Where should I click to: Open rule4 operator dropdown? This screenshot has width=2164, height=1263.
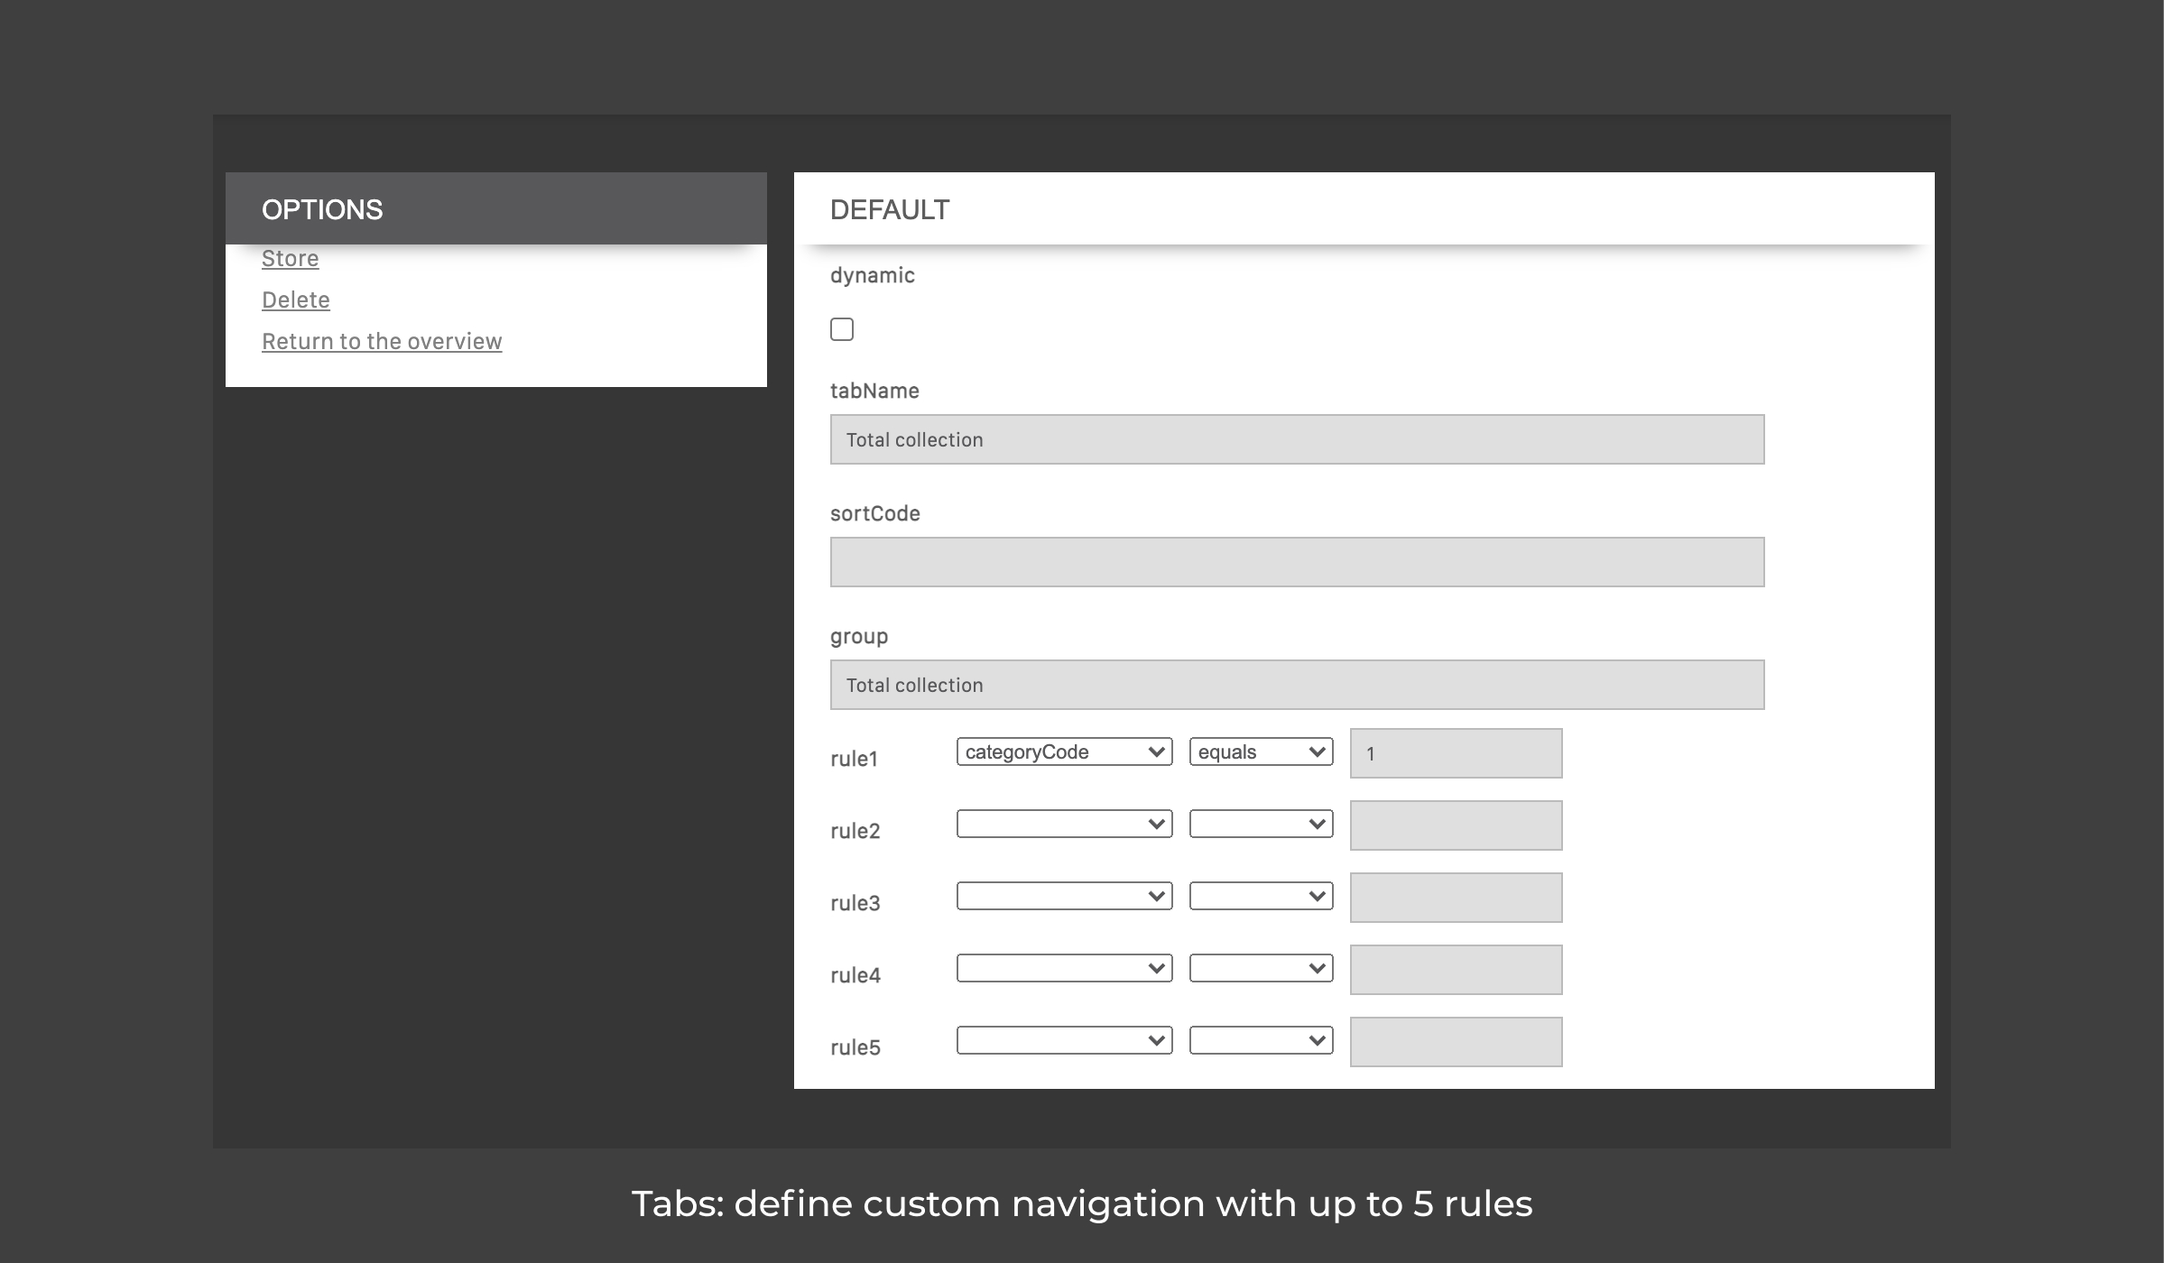(1261, 968)
